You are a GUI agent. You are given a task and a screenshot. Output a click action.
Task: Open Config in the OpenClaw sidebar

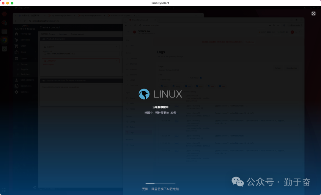132,122
